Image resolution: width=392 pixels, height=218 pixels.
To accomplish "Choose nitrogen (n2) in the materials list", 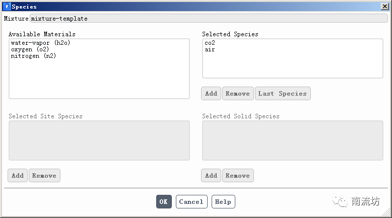I will coord(33,56).
